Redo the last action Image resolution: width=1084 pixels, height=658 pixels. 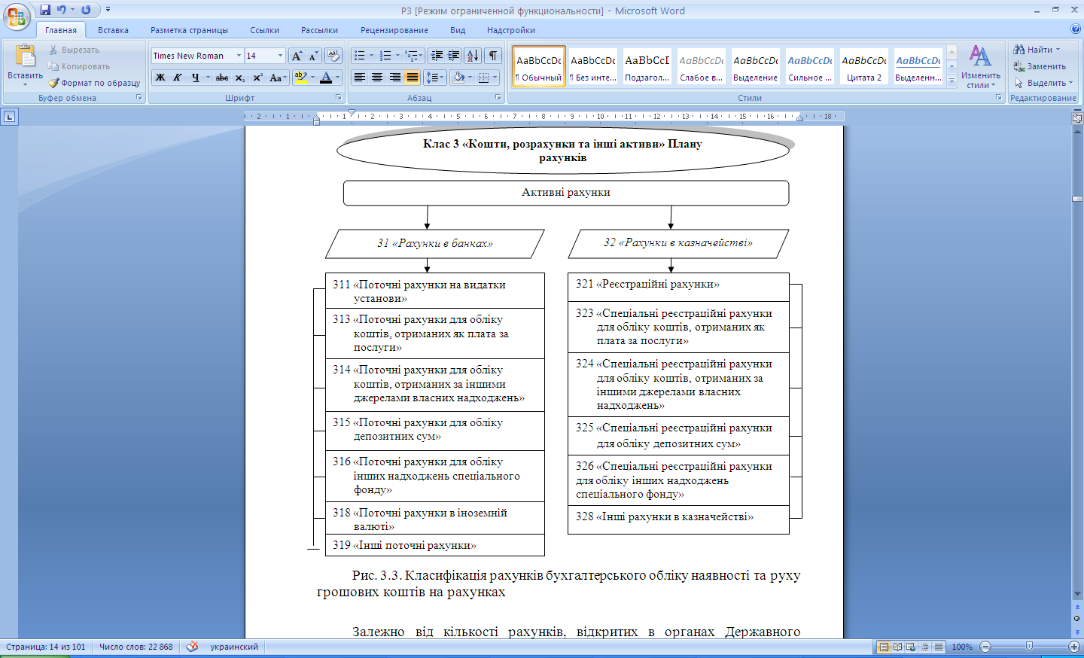click(86, 10)
